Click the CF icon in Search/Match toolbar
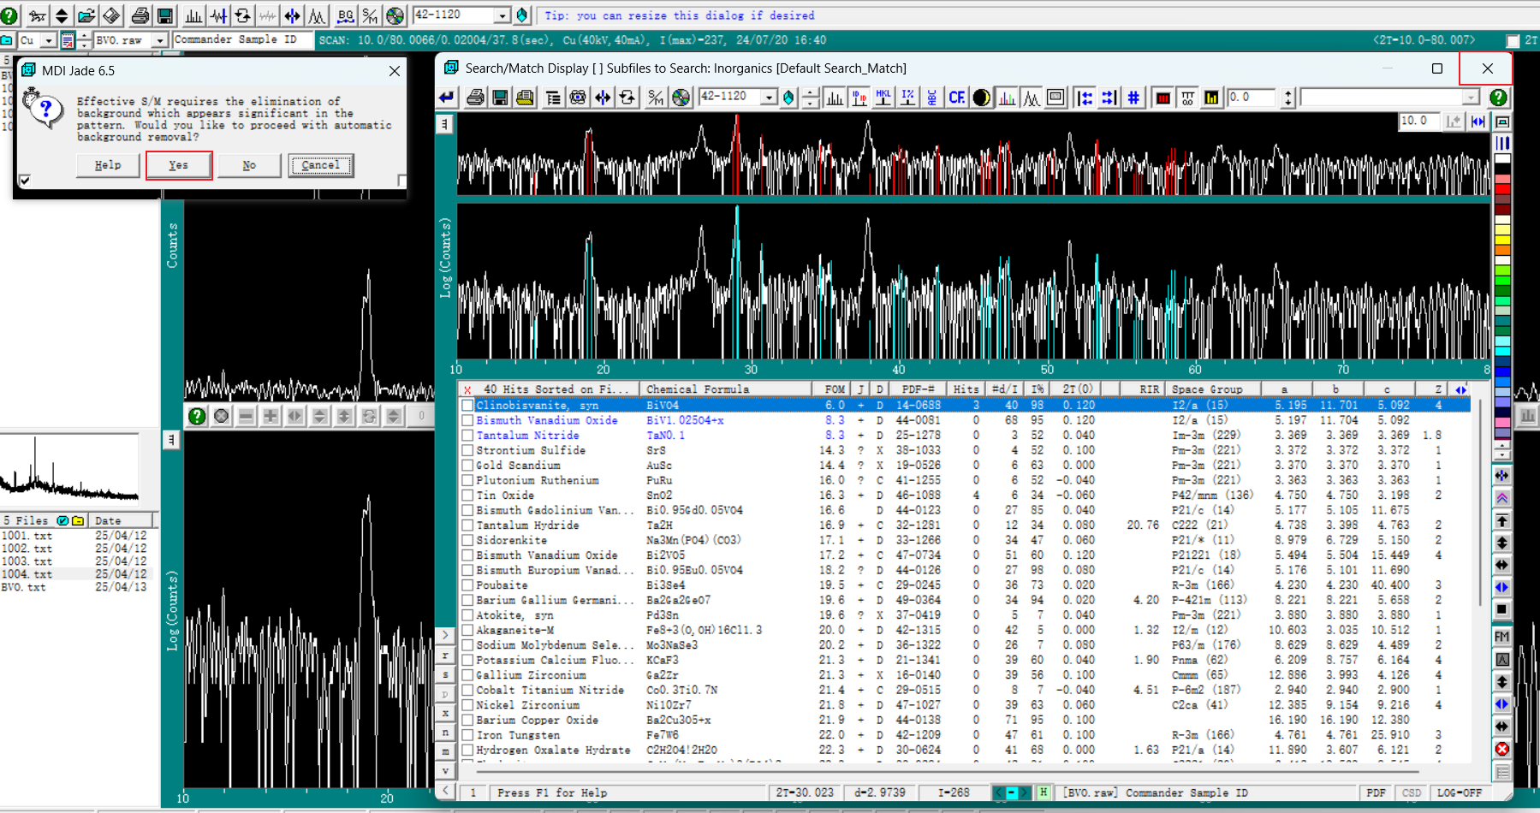 tap(957, 98)
